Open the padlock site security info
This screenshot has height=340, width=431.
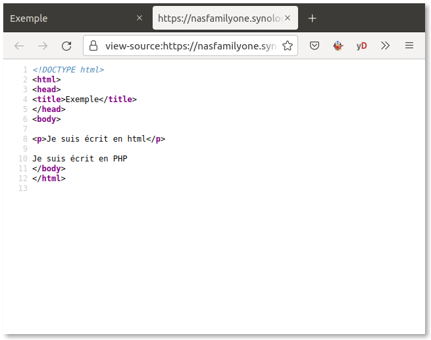pyautogui.click(x=93, y=45)
